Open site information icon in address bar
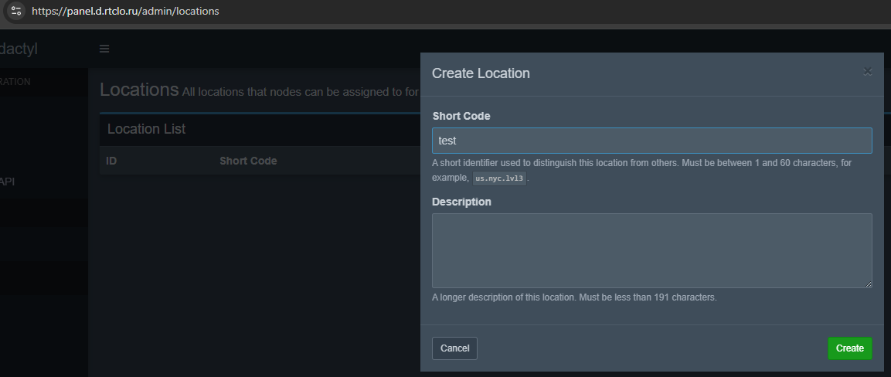891x377 pixels. (15, 11)
